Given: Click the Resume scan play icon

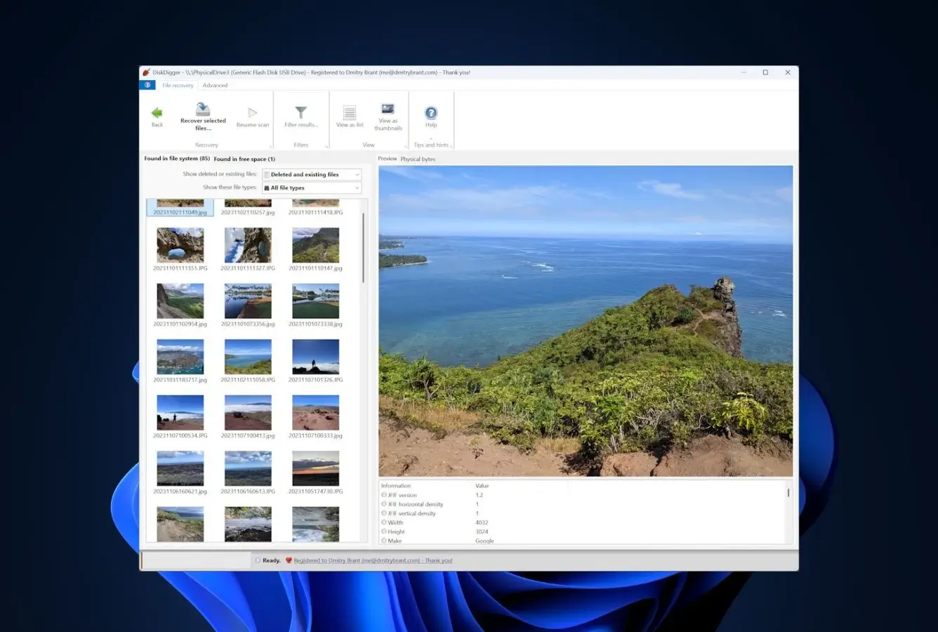Looking at the screenshot, I should coord(253,112).
